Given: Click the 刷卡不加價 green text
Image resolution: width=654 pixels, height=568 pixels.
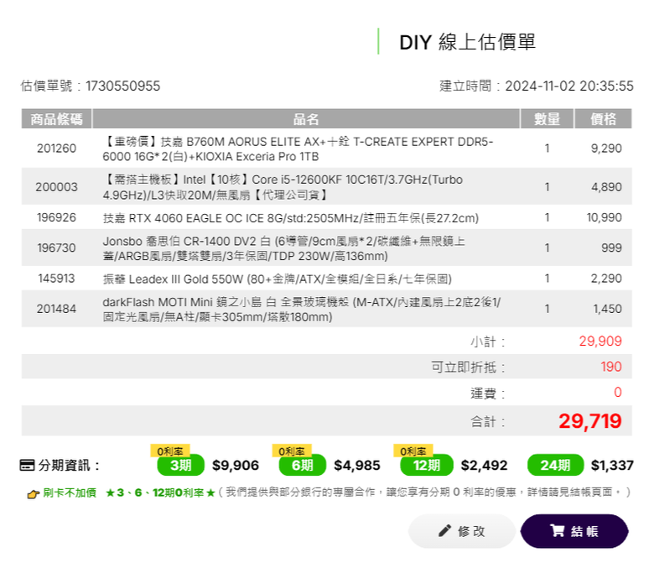Looking at the screenshot, I should (70, 492).
